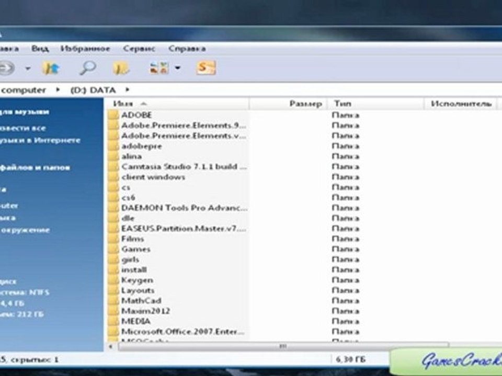The width and height of the screenshot is (502, 376).
Task: Click для музыки sidebar section header
Action: (x=25, y=112)
